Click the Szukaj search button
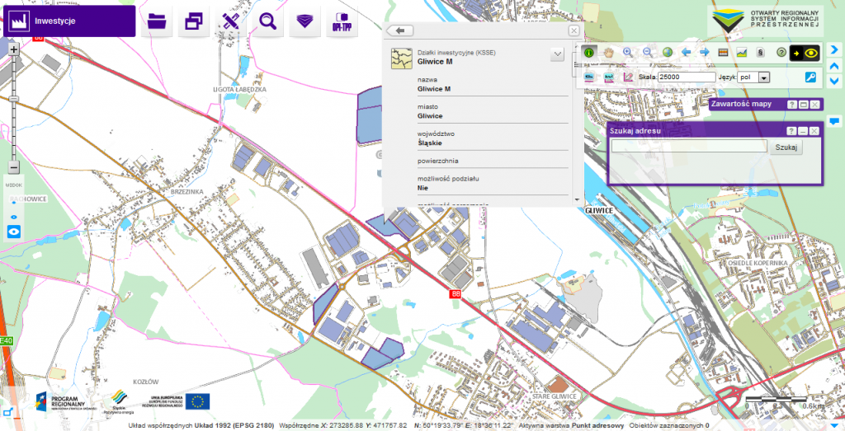This screenshot has height=431, width=845. tap(786, 147)
